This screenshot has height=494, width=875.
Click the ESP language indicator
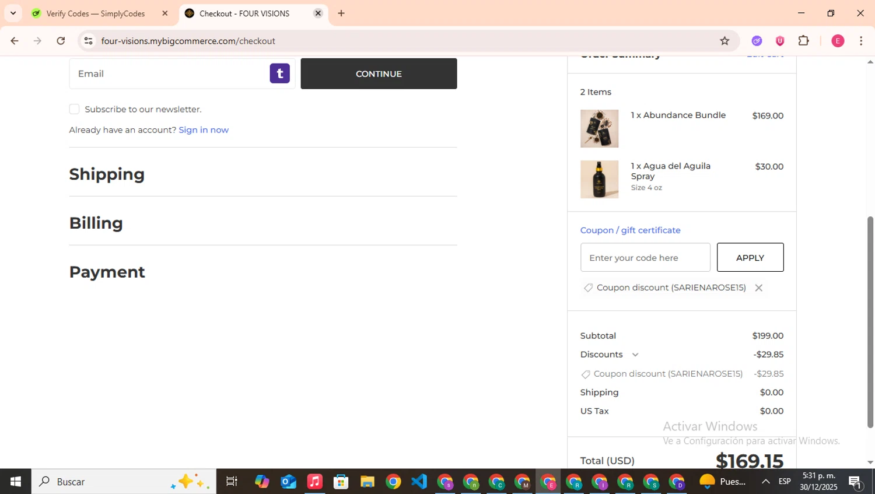click(x=785, y=482)
